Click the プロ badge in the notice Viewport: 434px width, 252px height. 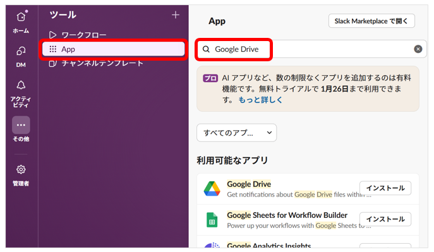[x=210, y=78]
